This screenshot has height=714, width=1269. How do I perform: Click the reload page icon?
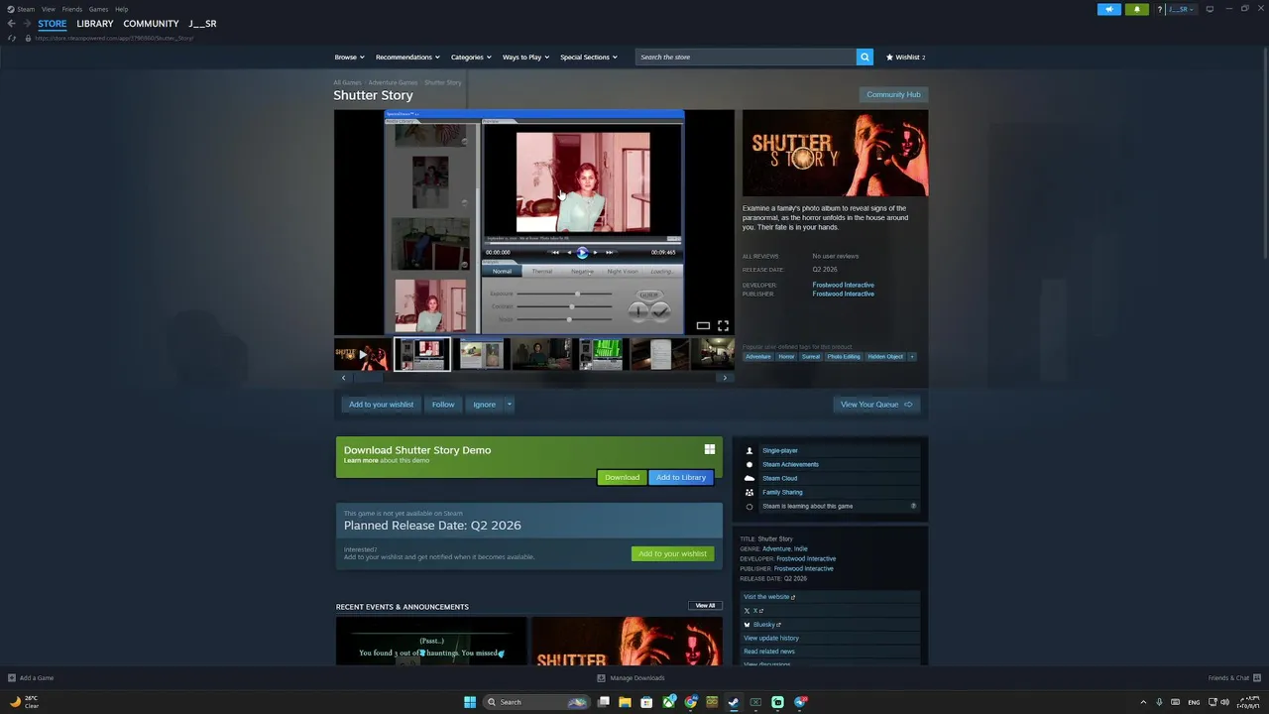coord(12,38)
